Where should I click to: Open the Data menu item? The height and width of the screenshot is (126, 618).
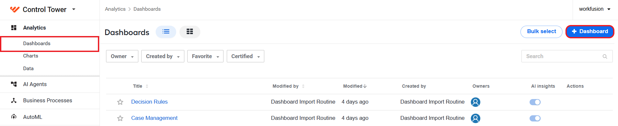pyautogui.click(x=28, y=69)
